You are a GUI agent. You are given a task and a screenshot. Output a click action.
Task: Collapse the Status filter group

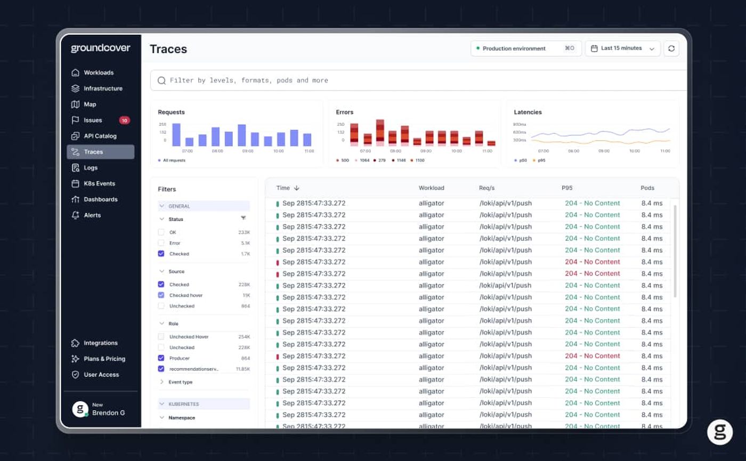(x=162, y=219)
